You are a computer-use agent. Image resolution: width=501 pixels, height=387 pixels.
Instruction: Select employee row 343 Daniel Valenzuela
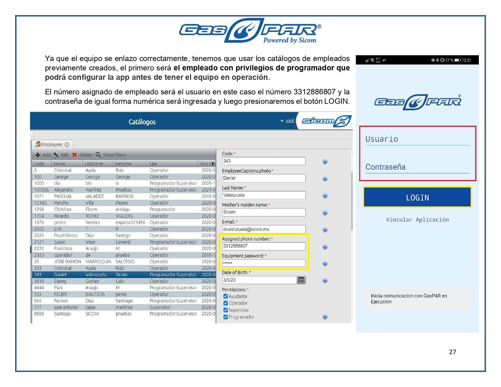click(124, 275)
